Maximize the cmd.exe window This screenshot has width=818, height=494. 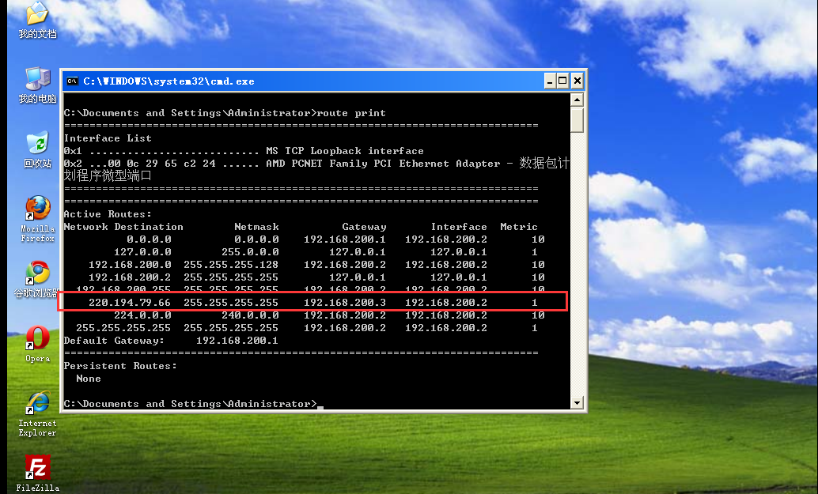click(563, 81)
